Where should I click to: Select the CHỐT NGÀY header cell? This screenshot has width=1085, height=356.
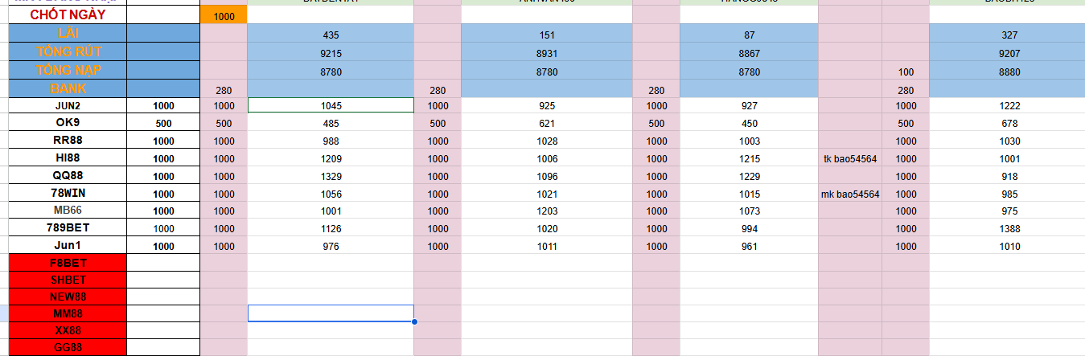click(68, 14)
